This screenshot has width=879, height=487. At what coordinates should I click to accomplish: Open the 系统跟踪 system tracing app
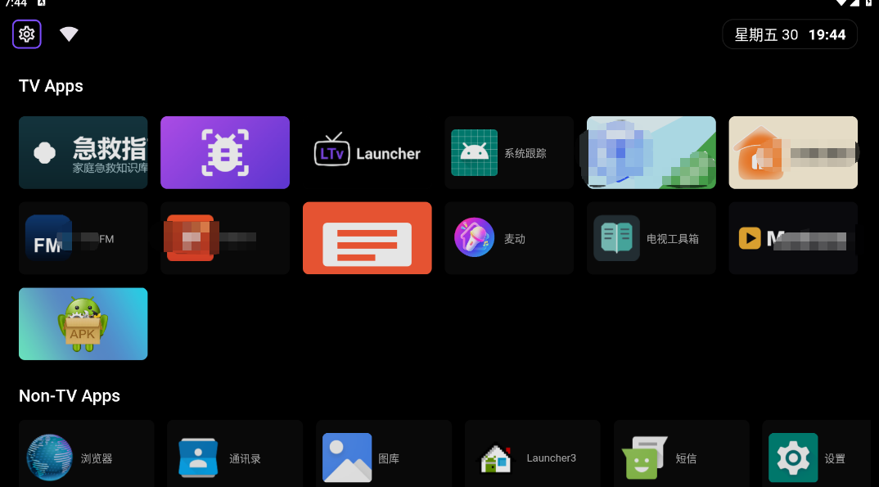pyautogui.click(x=509, y=152)
